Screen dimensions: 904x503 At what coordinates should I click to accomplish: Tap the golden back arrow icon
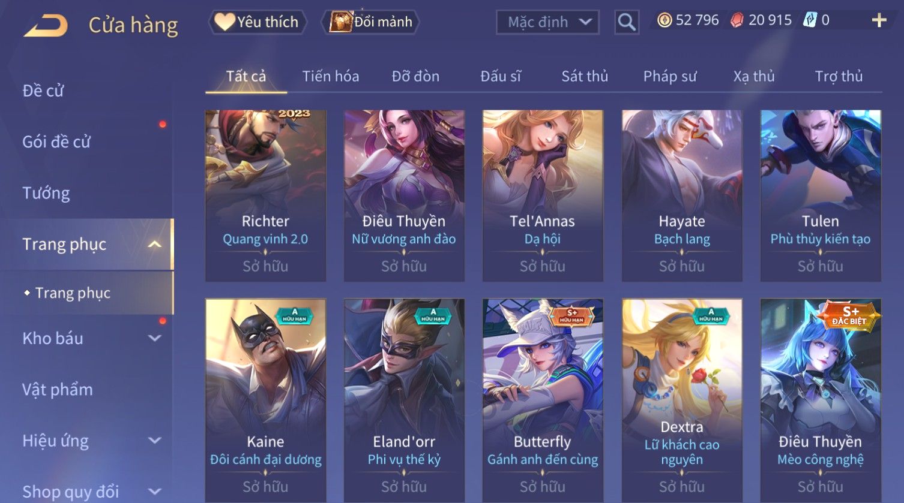(46, 25)
